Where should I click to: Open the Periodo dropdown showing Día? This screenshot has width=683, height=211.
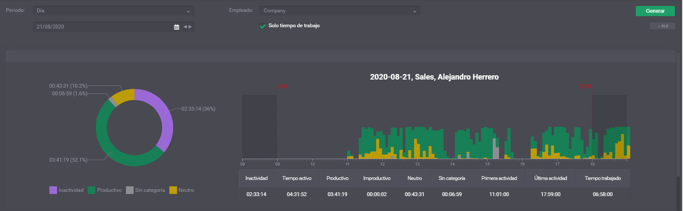[113, 11]
